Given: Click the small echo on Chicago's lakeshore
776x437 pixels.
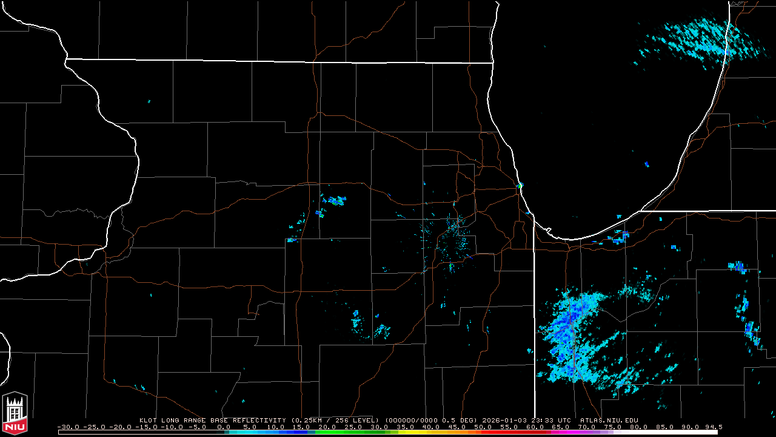Looking at the screenshot, I should 520,185.
